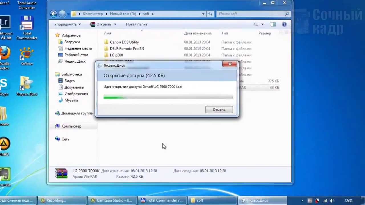Select the Canon EOS Utility folder
The image size is (365, 205).
[x=124, y=42]
